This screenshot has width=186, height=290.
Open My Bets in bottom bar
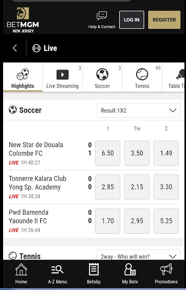[130, 274]
